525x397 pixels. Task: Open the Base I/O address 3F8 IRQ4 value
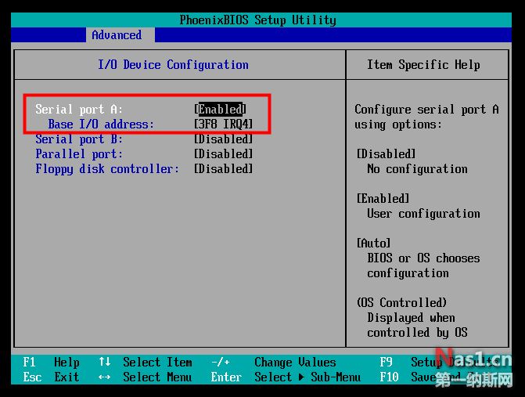[x=223, y=124]
